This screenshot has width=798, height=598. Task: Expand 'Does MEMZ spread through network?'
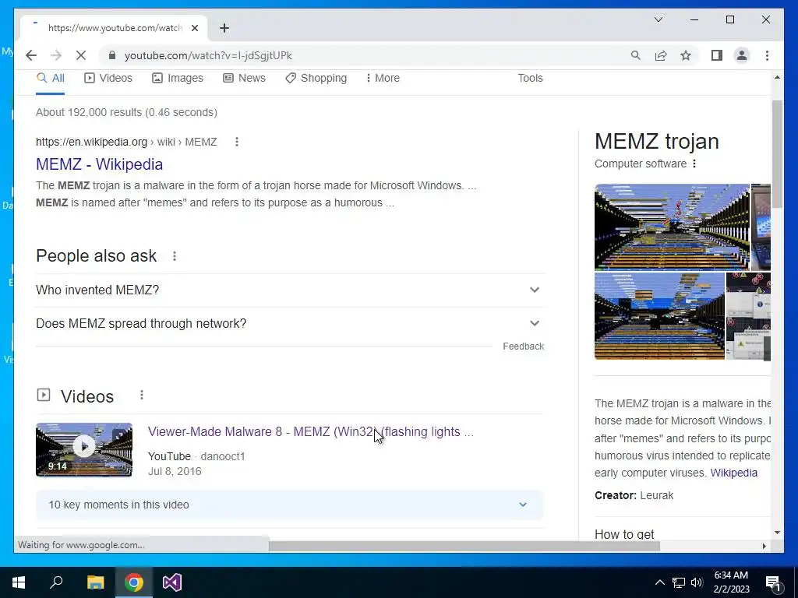pyautogui.click(x=290, y=323)
